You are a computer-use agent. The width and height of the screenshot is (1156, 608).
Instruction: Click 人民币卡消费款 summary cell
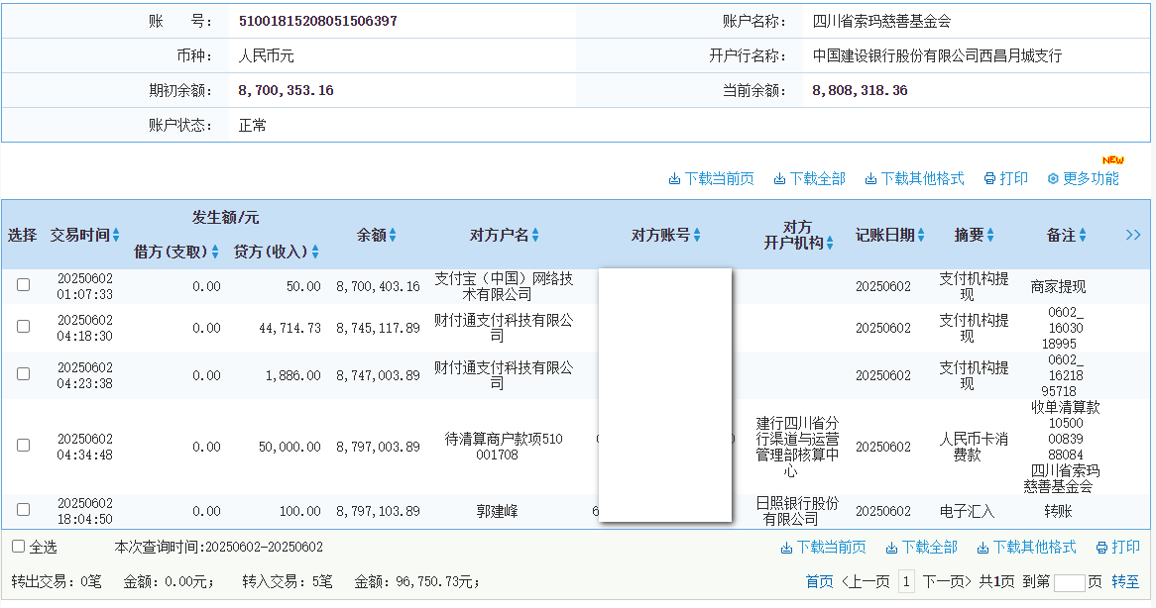(x=974, y=447)
